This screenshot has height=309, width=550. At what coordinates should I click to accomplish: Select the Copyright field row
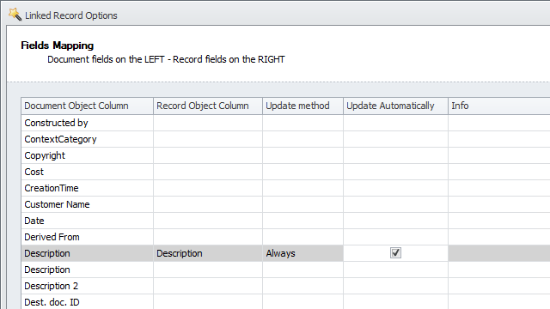285,155
